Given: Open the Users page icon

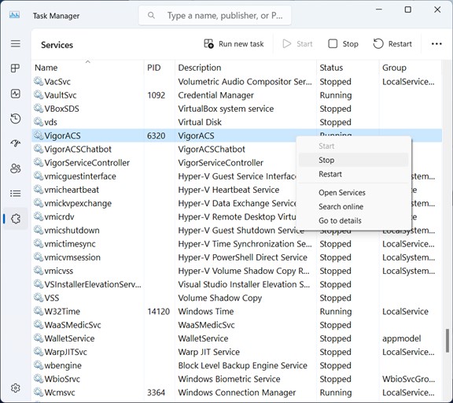Looking at the screenshot, I should [x=15, y=168].
